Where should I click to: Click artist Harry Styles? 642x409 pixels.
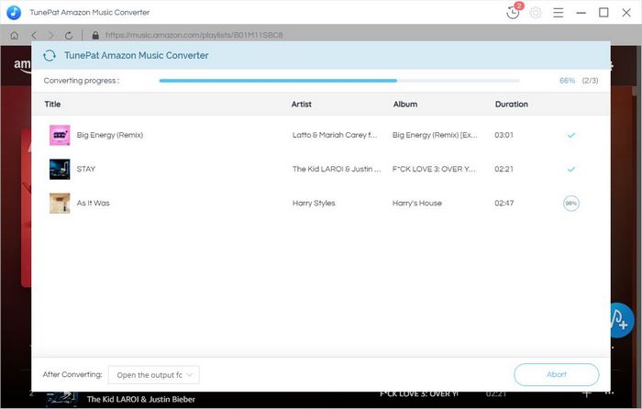314,203
